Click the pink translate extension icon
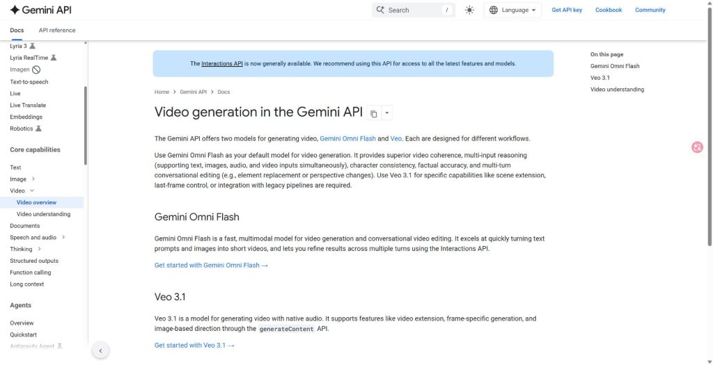Viewport: 713px width, 365px height. 697,147
